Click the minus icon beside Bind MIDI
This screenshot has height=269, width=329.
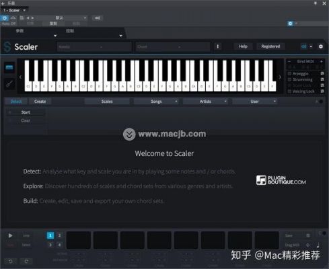pos(289,61)
